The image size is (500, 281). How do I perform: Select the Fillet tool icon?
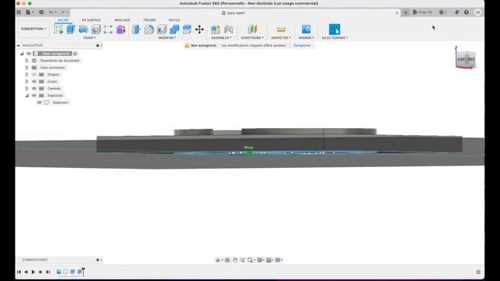[x=149, y=30]
